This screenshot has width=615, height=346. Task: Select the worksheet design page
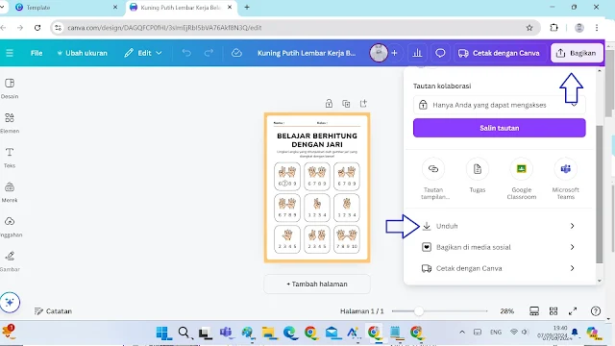pos(317,187)
